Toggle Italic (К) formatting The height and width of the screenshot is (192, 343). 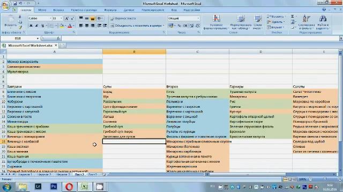tap(36, 26)
